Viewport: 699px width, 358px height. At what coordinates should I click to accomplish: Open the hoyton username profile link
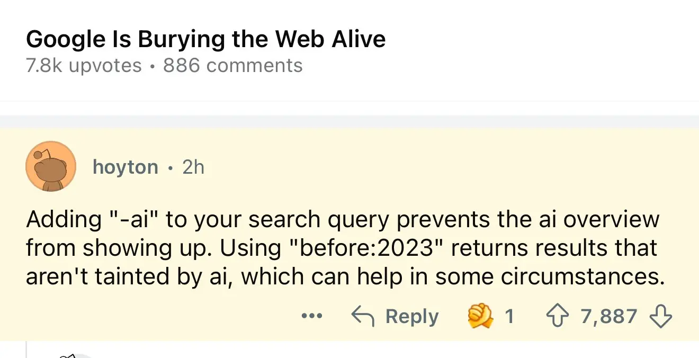tap(125, 167)
